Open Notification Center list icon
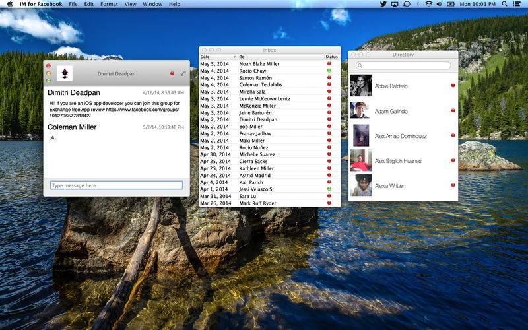Screen dimensions: 528x330 [516, 4]
